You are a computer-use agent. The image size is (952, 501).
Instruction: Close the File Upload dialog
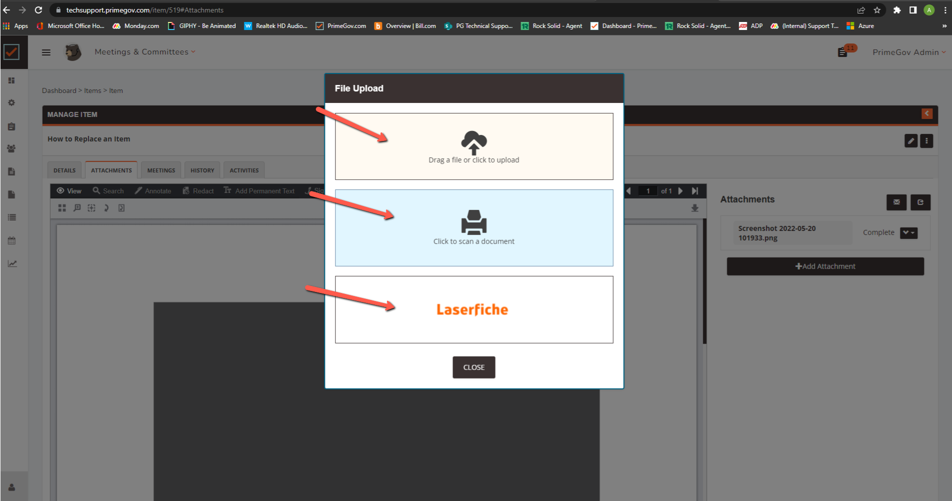click(474, 367)
